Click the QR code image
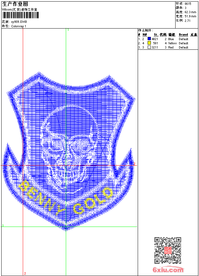 tap(168, 250)
